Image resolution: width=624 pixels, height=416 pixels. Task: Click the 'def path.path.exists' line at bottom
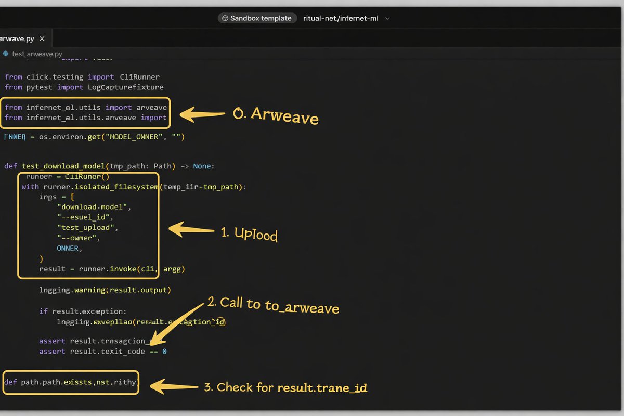coord(70,382)
